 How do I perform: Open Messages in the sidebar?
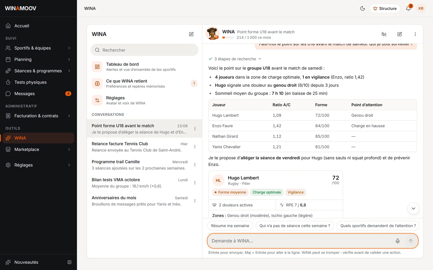pyautogui.click(x=38, y=93)
